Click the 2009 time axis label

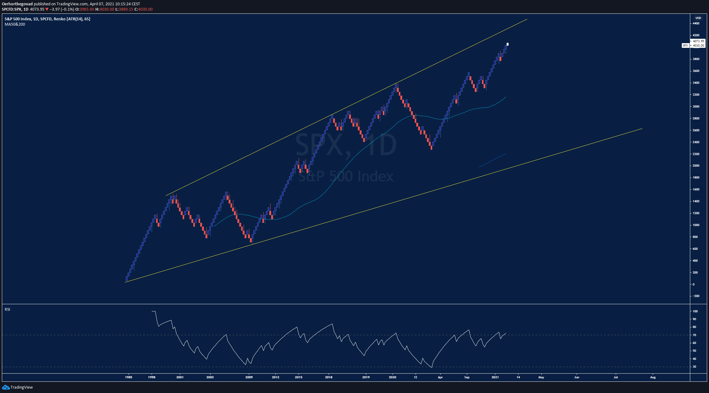(x=249, y=377)
